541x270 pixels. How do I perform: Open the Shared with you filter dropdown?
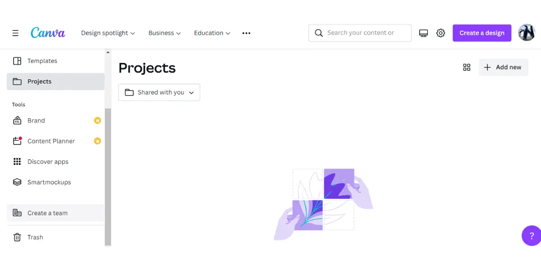pyautogui.click(x=159, y=92)
